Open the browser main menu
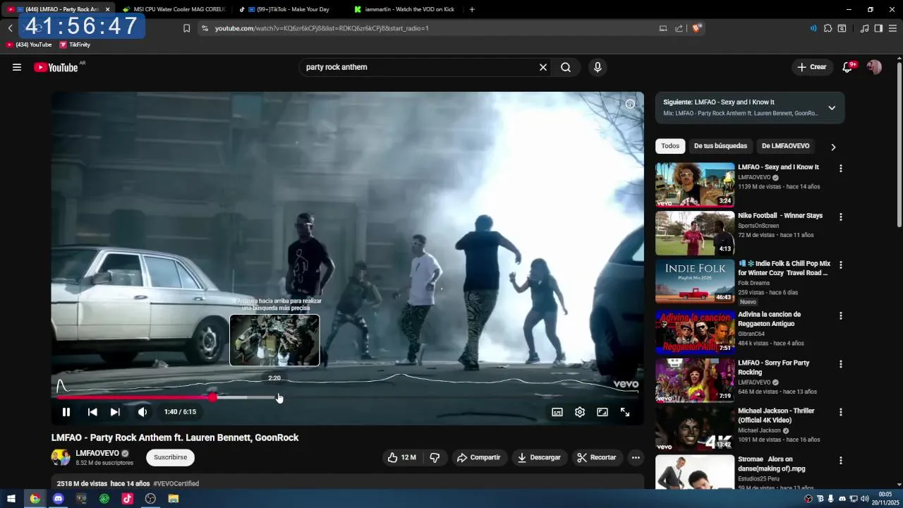903x508 pixels. pos(892,28)
